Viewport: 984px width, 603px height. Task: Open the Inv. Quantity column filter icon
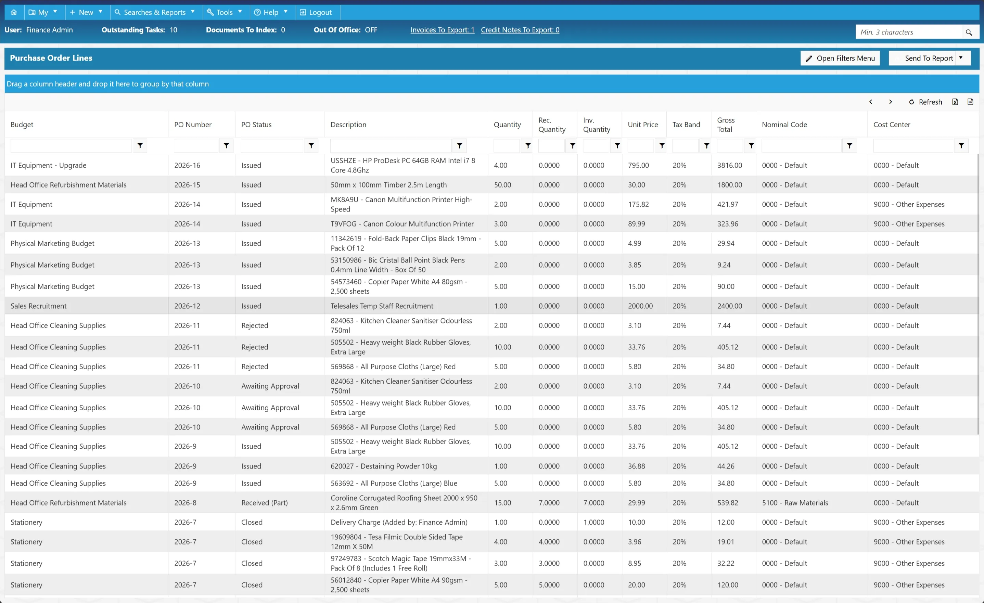coord(617,146)
